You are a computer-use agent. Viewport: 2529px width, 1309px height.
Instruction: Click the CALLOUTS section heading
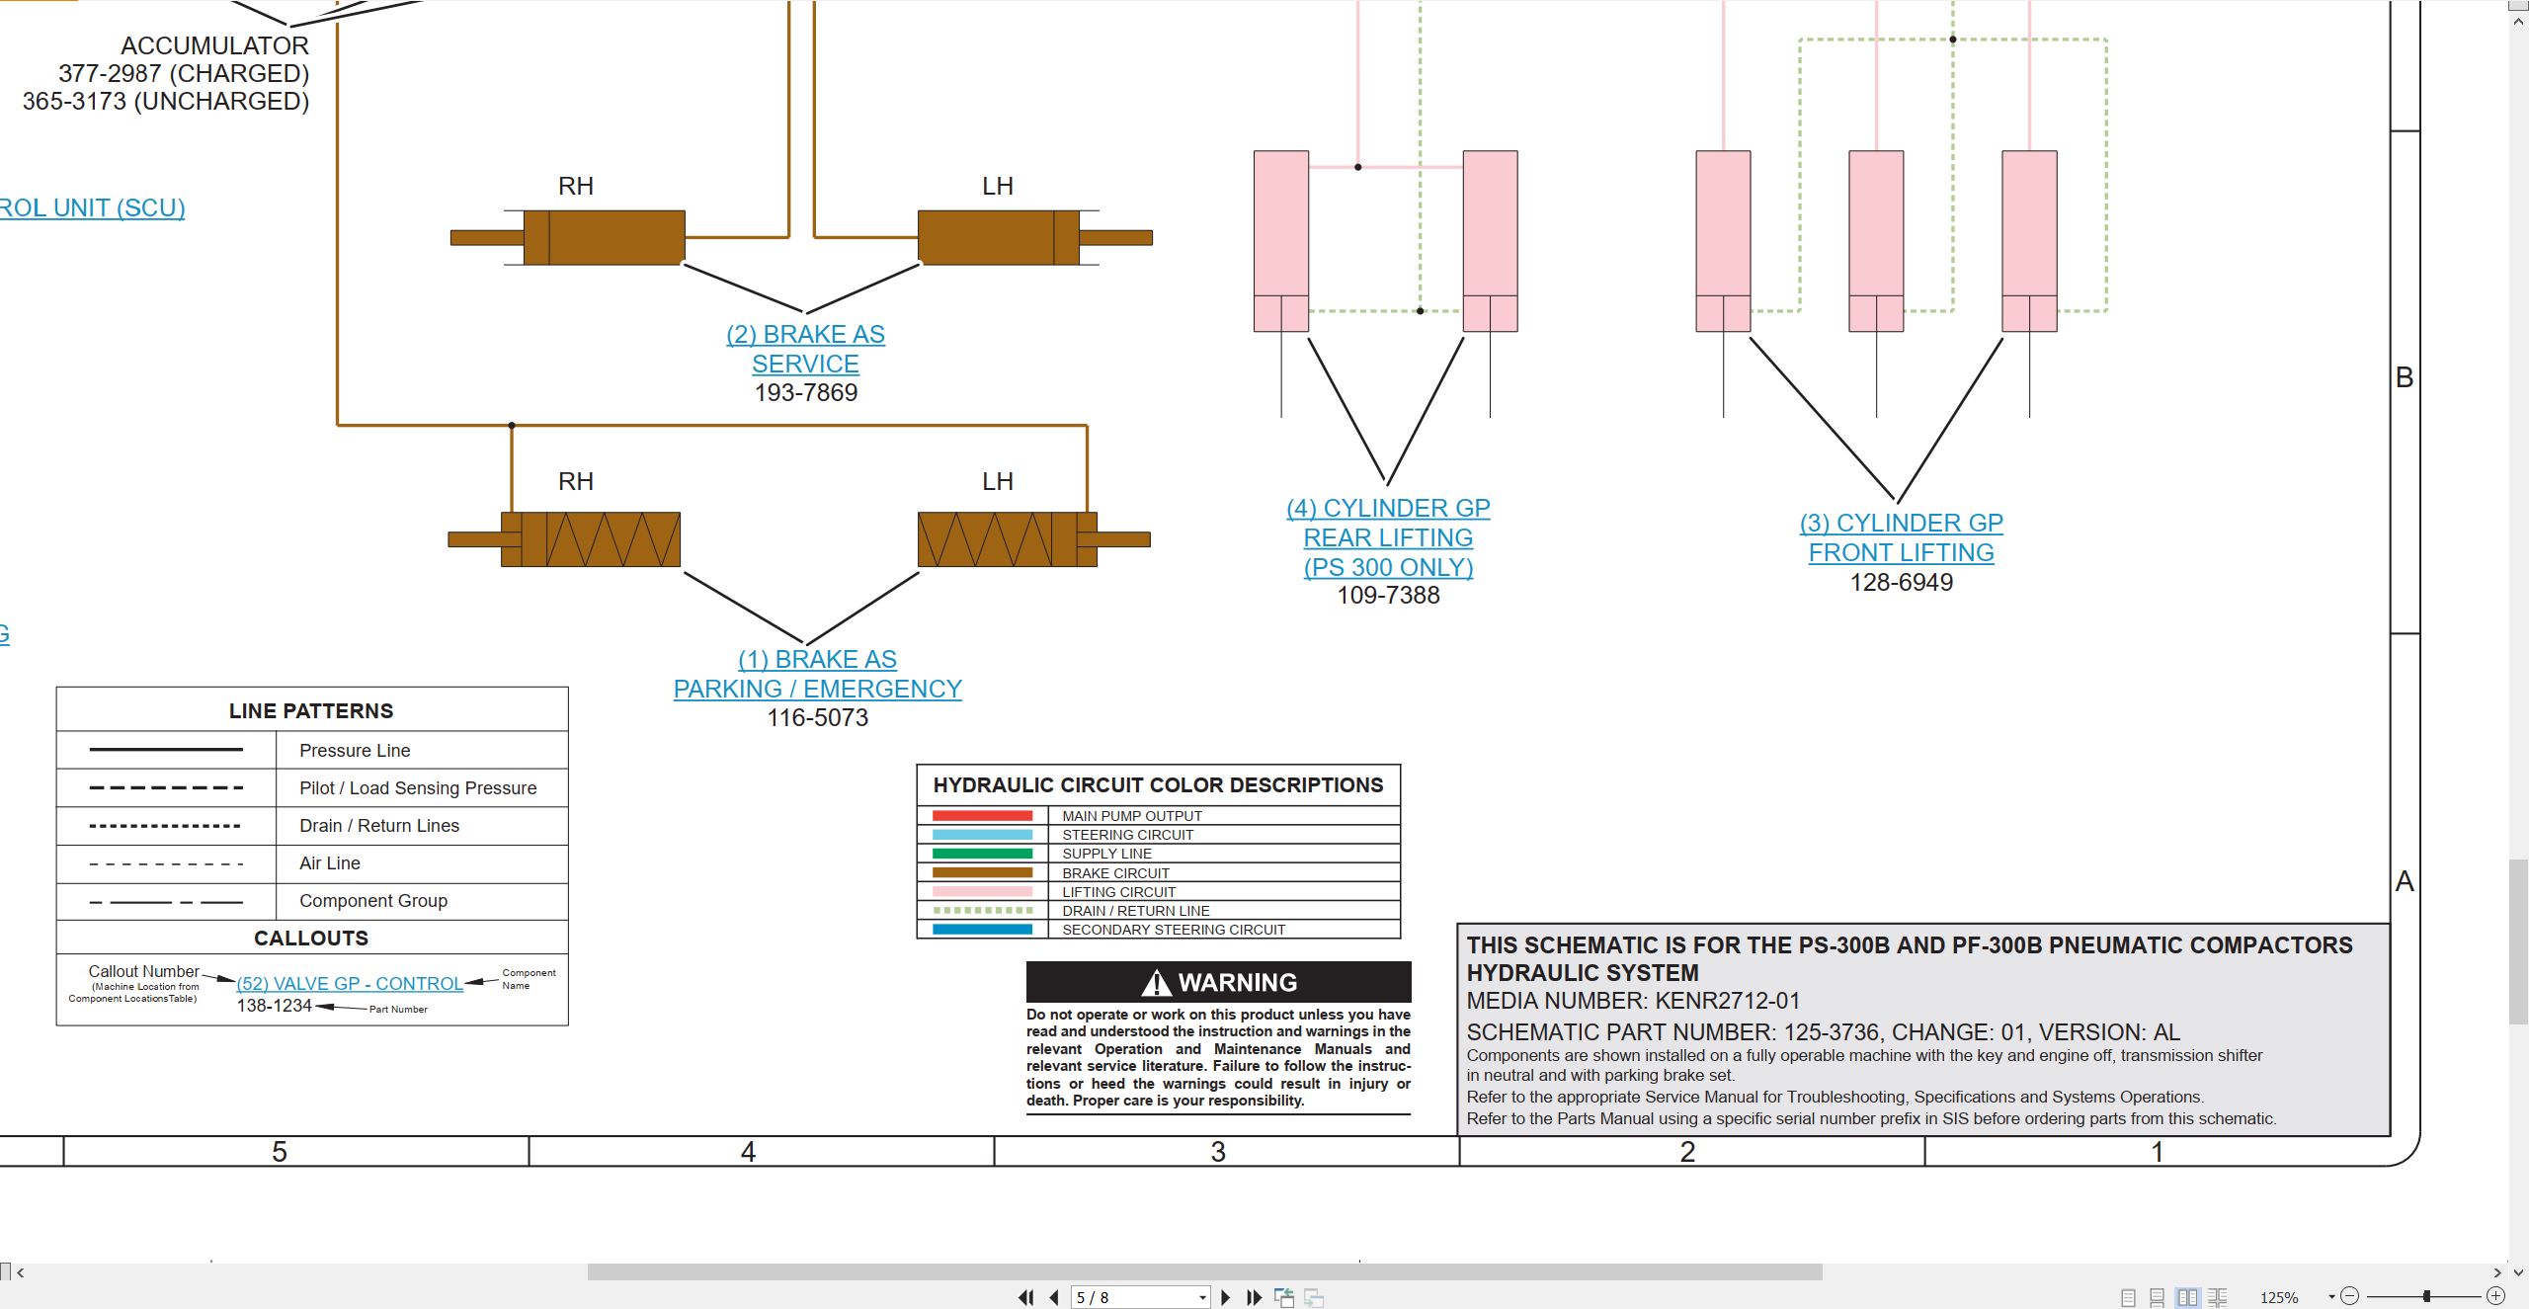point(311,939)
